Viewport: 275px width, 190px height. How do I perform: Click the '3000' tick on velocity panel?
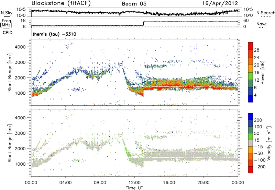coord(20,133)
